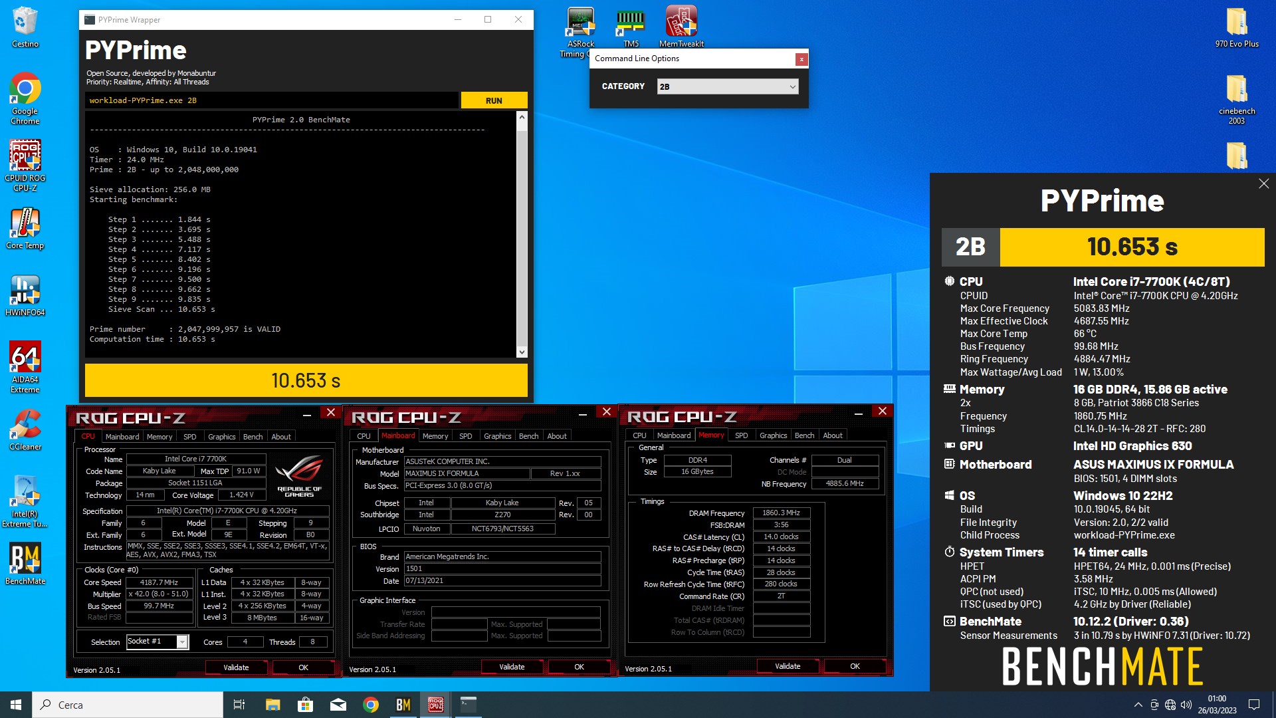This screenshot has width=1276, height=718.
Task: Select Mainboard tab in left CPU-Z window
Action: (122, 437)
